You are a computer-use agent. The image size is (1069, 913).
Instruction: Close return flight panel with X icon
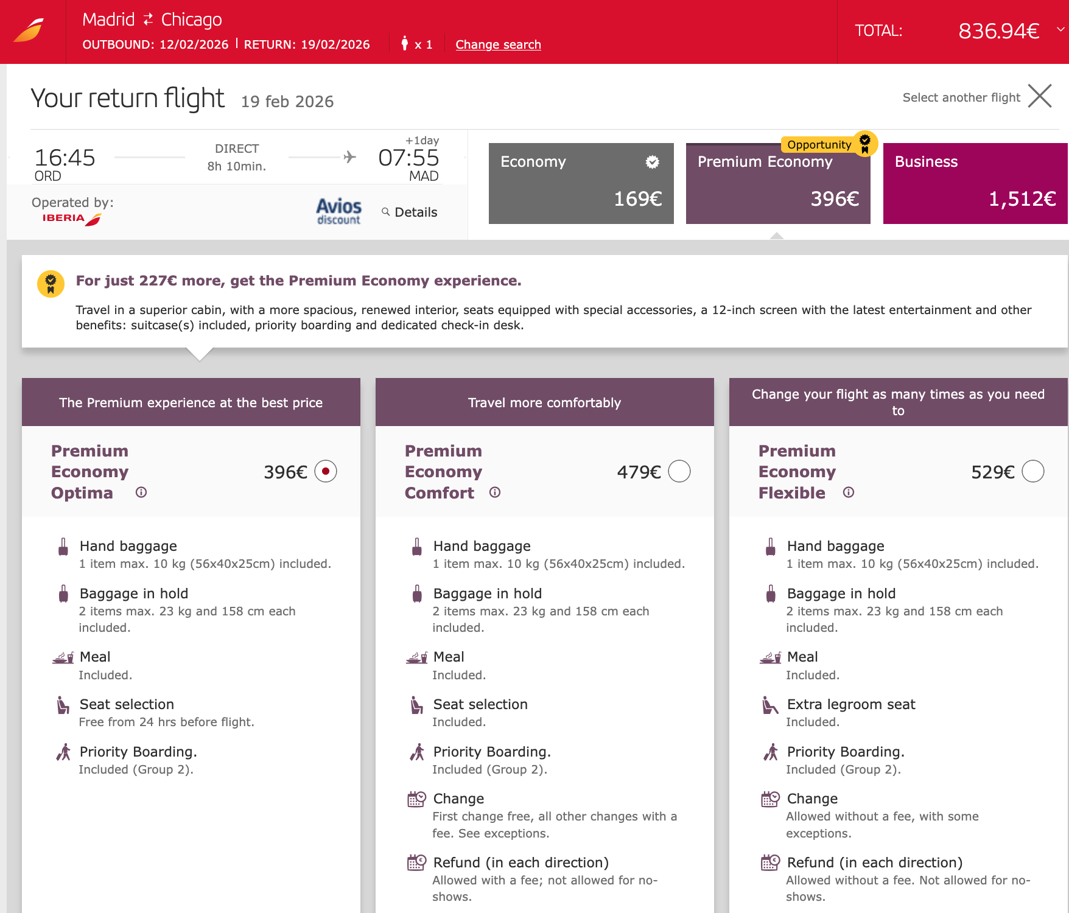[x=1040, y=96]
